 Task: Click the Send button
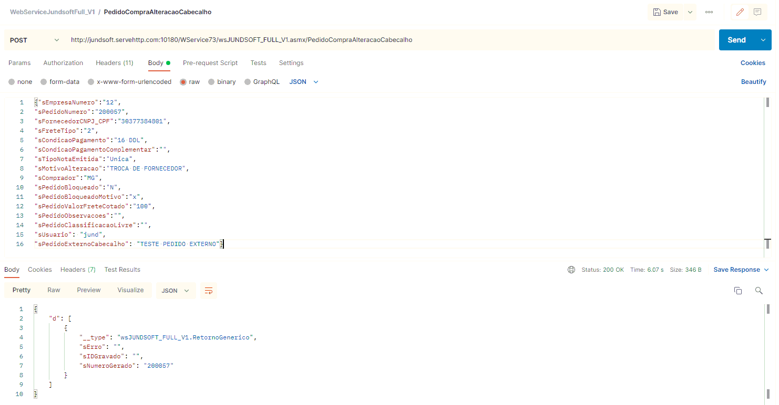tap(737, 40)
